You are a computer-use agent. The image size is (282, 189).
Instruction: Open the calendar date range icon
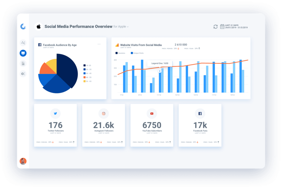click(222, 26)
